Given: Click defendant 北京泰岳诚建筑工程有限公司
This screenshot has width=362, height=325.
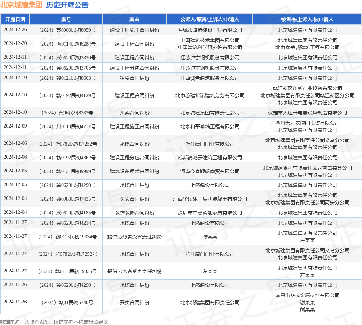Looking at the screenshot, I should tap(307, 48).
